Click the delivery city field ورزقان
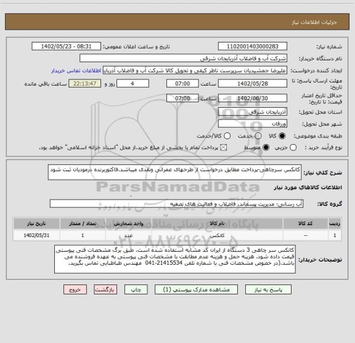Viewport: 355px width, 343px height. 253,124
